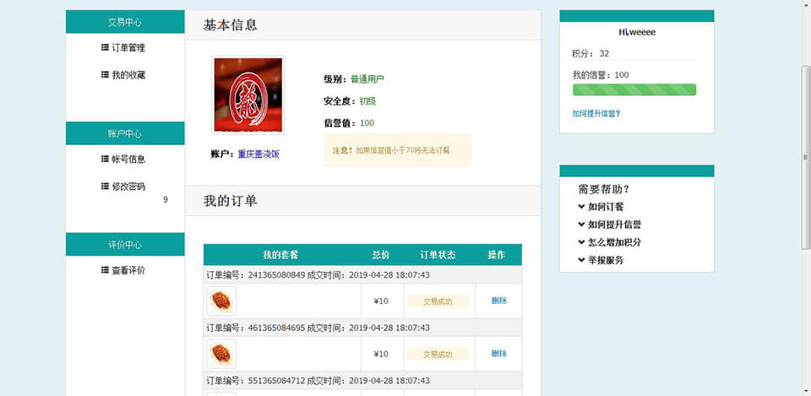Open 帐号信息 in the sidebar
The height and width of the screenshot is (396, 811).
coord(128,160)
